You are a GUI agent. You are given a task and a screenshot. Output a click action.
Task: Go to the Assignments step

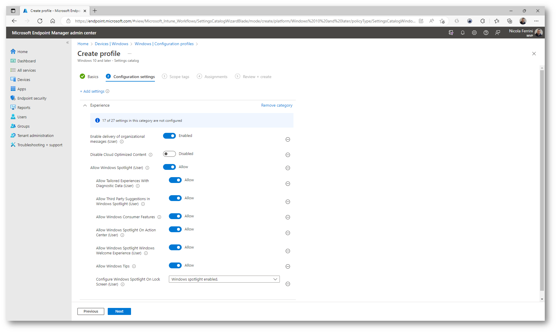212,77
